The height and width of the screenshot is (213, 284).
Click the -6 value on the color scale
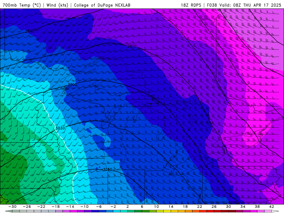(99, 207)
